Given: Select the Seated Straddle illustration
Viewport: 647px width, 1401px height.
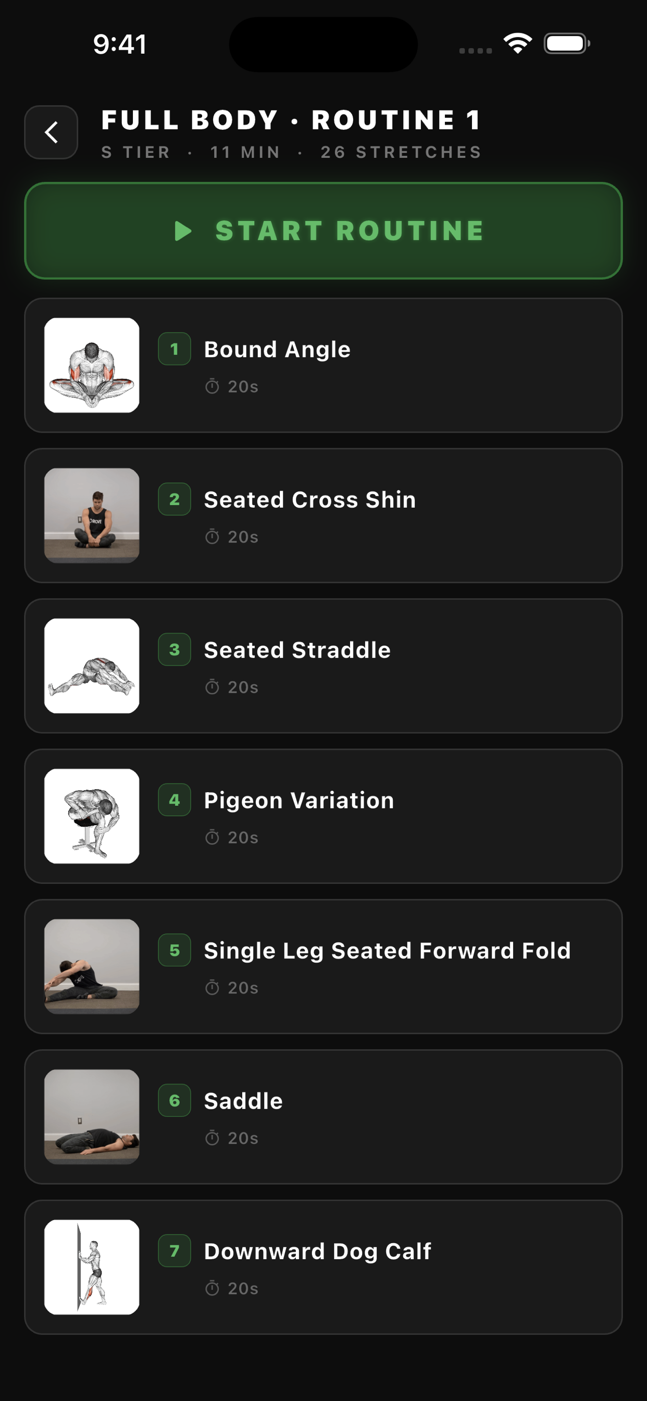Looking at the screenshot, I should [x=92, y=666].
